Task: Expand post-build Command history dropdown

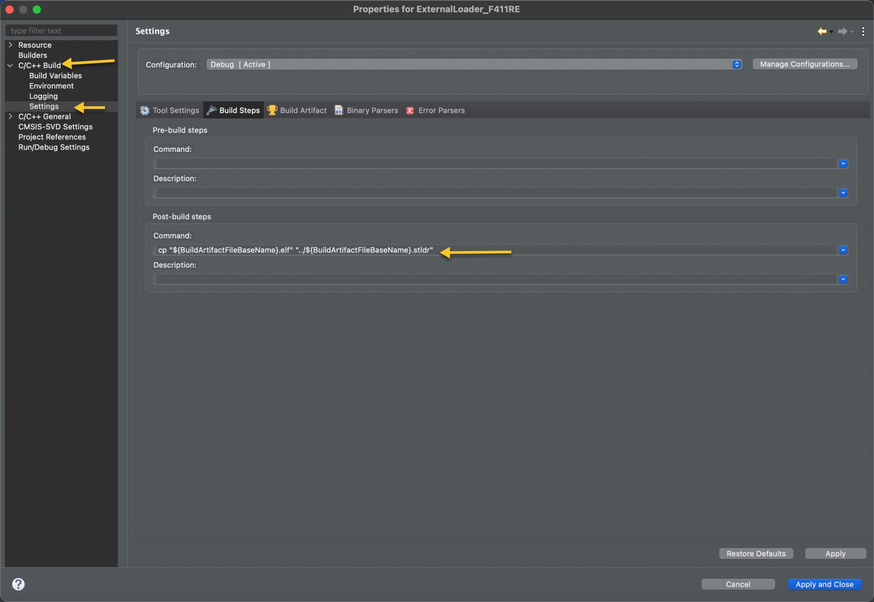Action: (843, 250)
